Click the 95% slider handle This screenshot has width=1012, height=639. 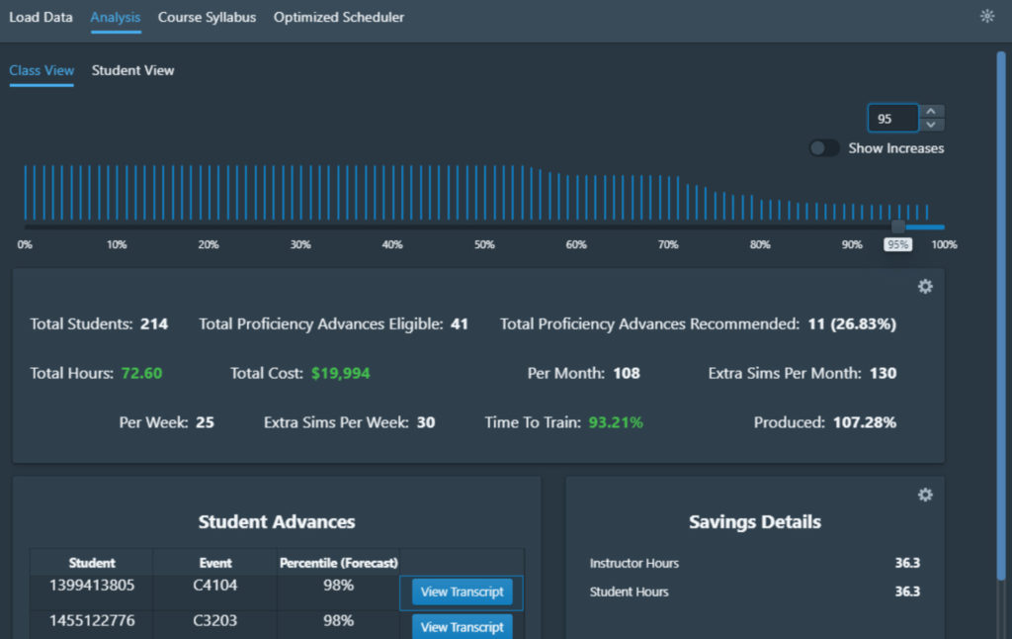point(897,225)
